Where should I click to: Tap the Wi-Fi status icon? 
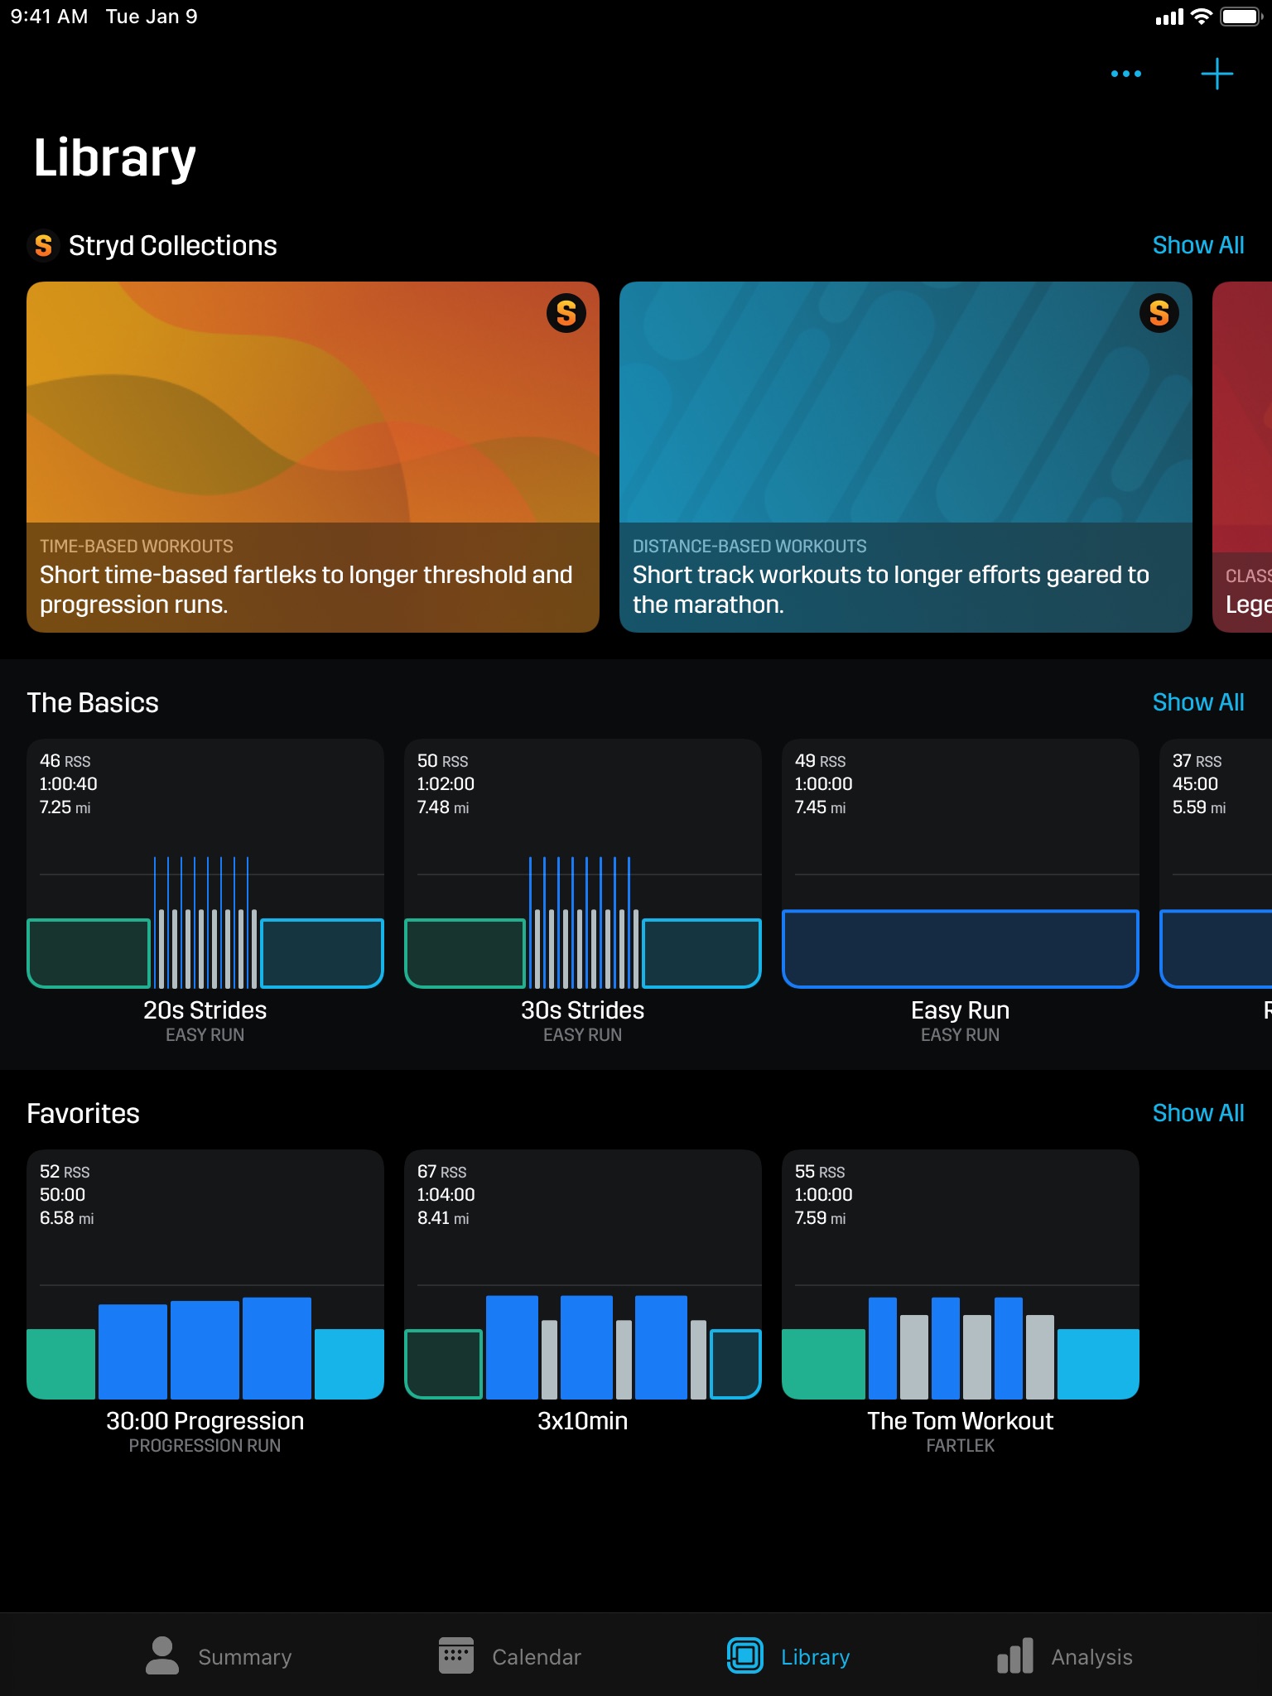[x=1201, y=17]
